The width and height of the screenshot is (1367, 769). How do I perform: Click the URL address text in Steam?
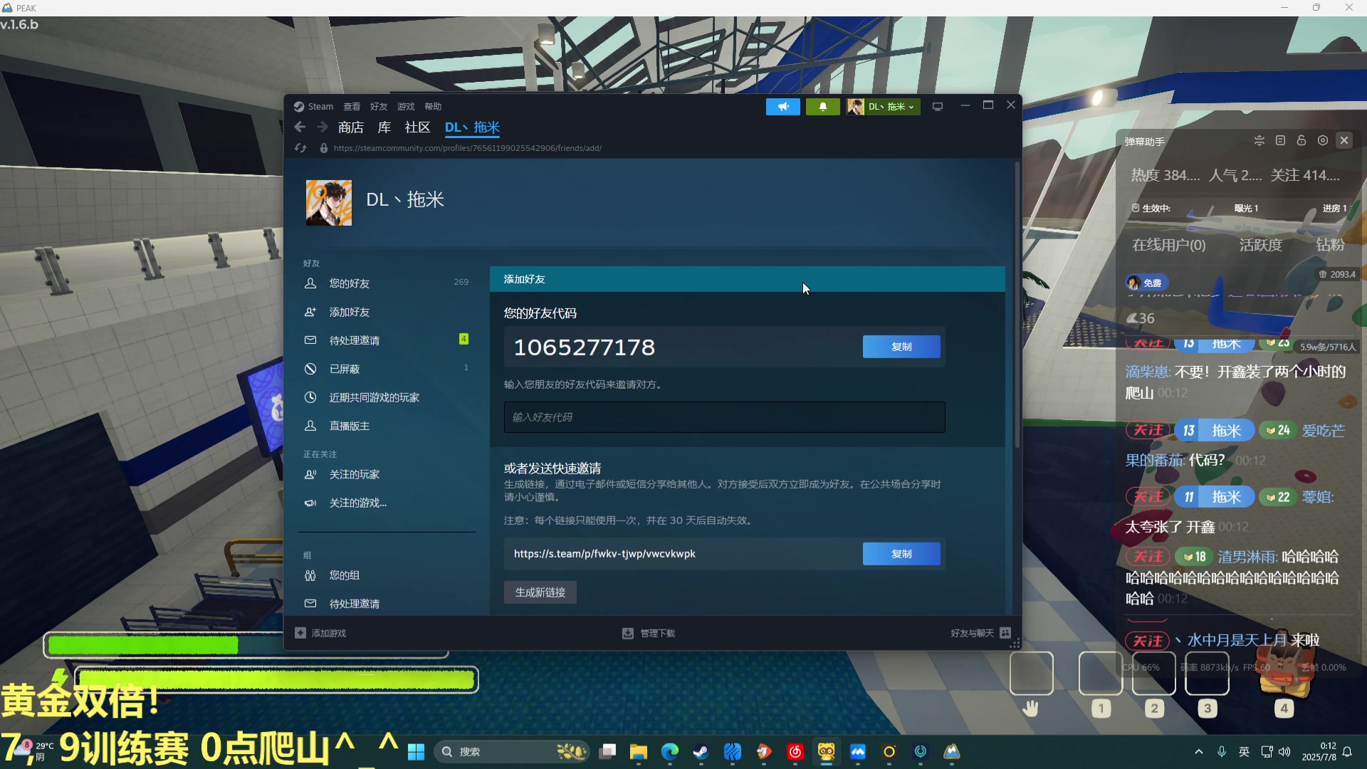pos(467,148)
